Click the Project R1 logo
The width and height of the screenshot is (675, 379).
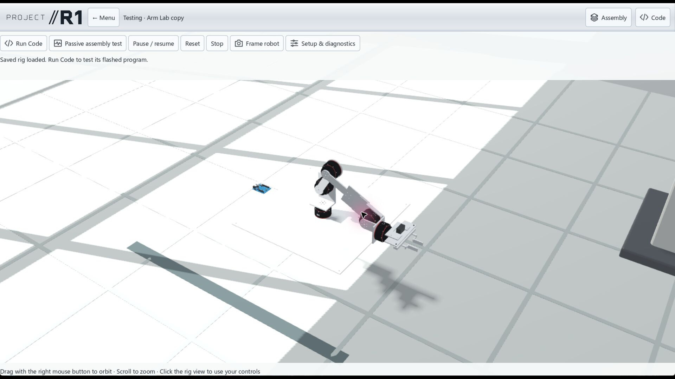[44, 18]
